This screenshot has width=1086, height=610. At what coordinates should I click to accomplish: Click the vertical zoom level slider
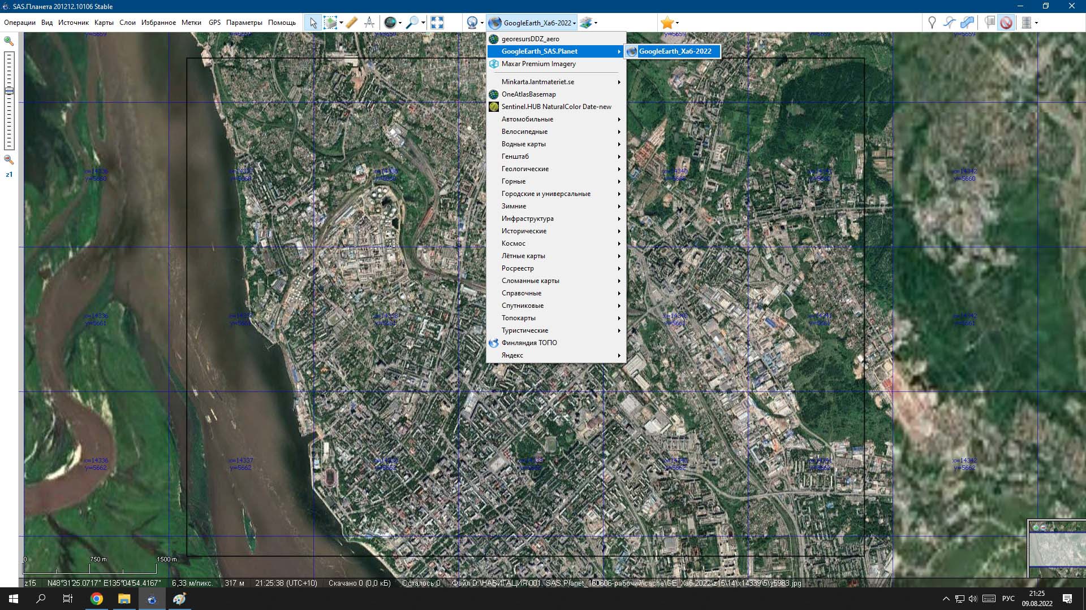(9, 101)
